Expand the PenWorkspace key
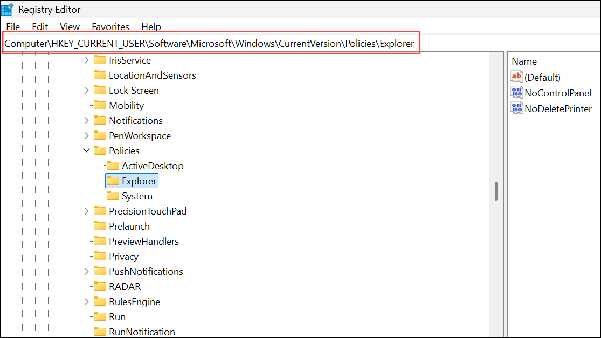 click(87, 136)
